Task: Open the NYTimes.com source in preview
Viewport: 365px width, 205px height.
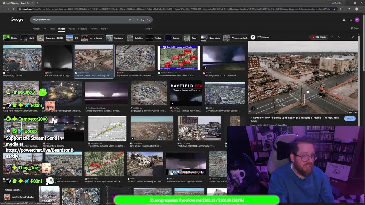Action: (260, 37)
